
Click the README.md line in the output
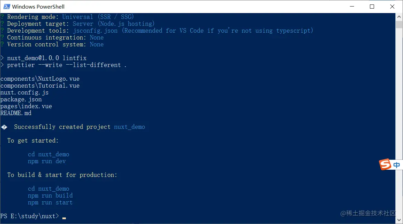(x=16, y=113)
